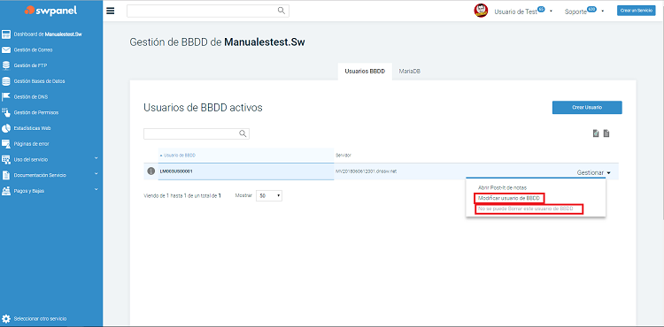Open Páginas de error sidebar link
The image size is (664, 327).
(x=31, y=144)
